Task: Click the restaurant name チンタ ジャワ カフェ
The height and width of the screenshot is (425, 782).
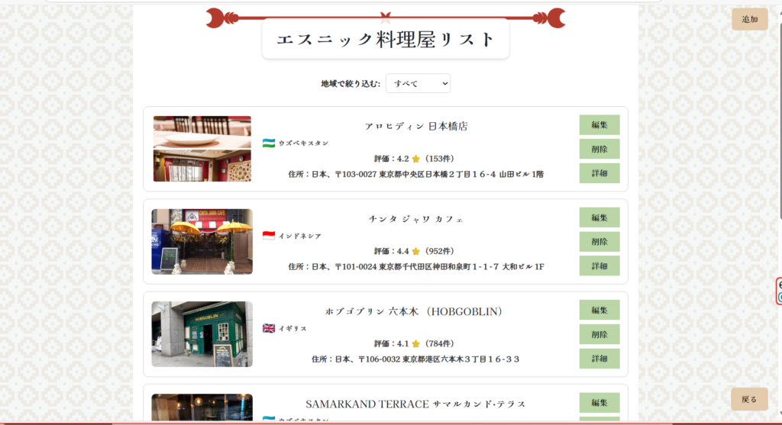Action: tap(416, 219)
